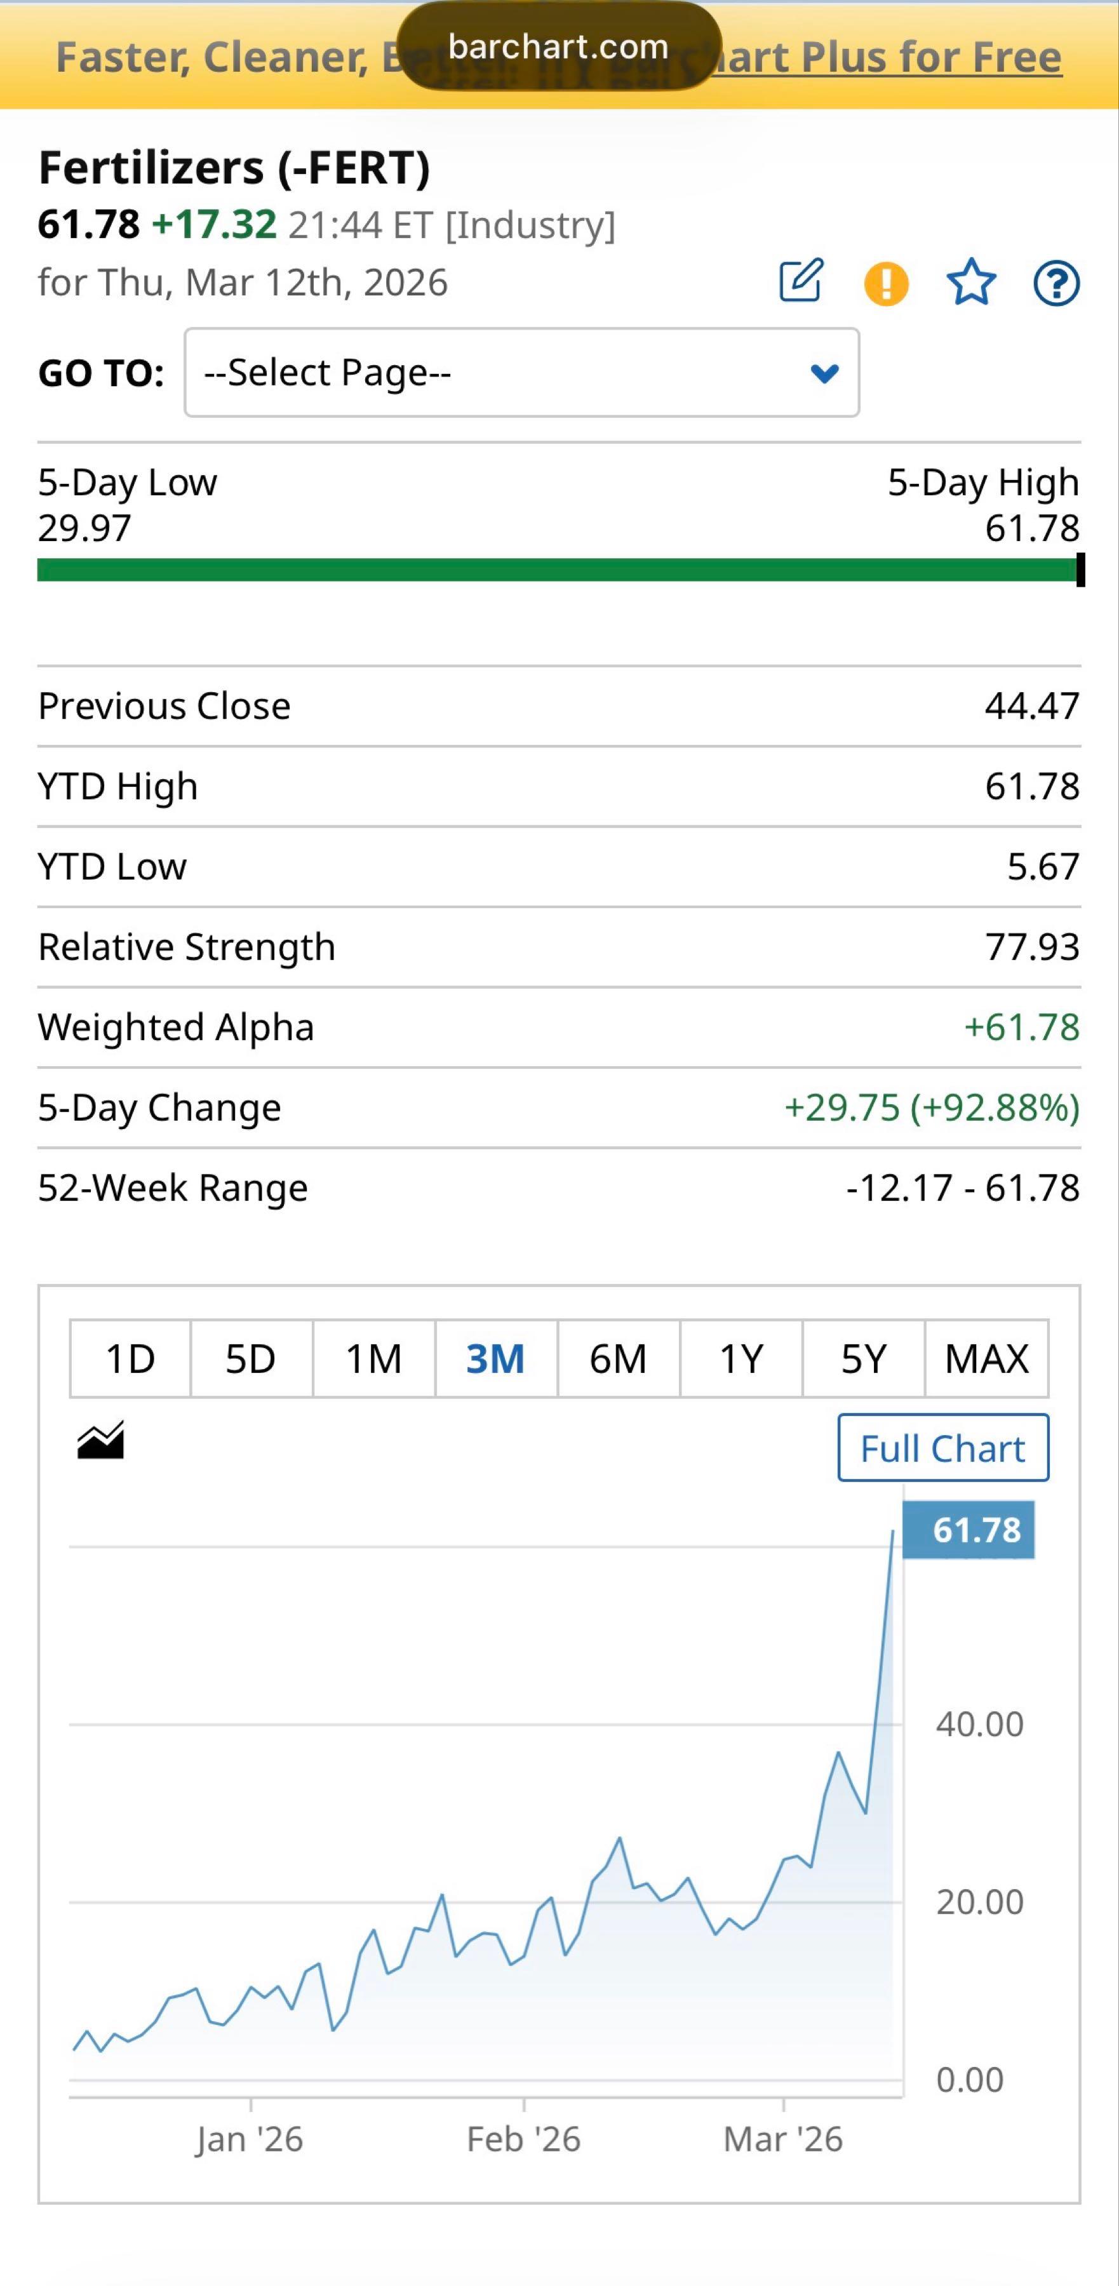1119x2286 pixels.
Task: Click the blue dropdown chevron arrow
Action: (824, 373)
